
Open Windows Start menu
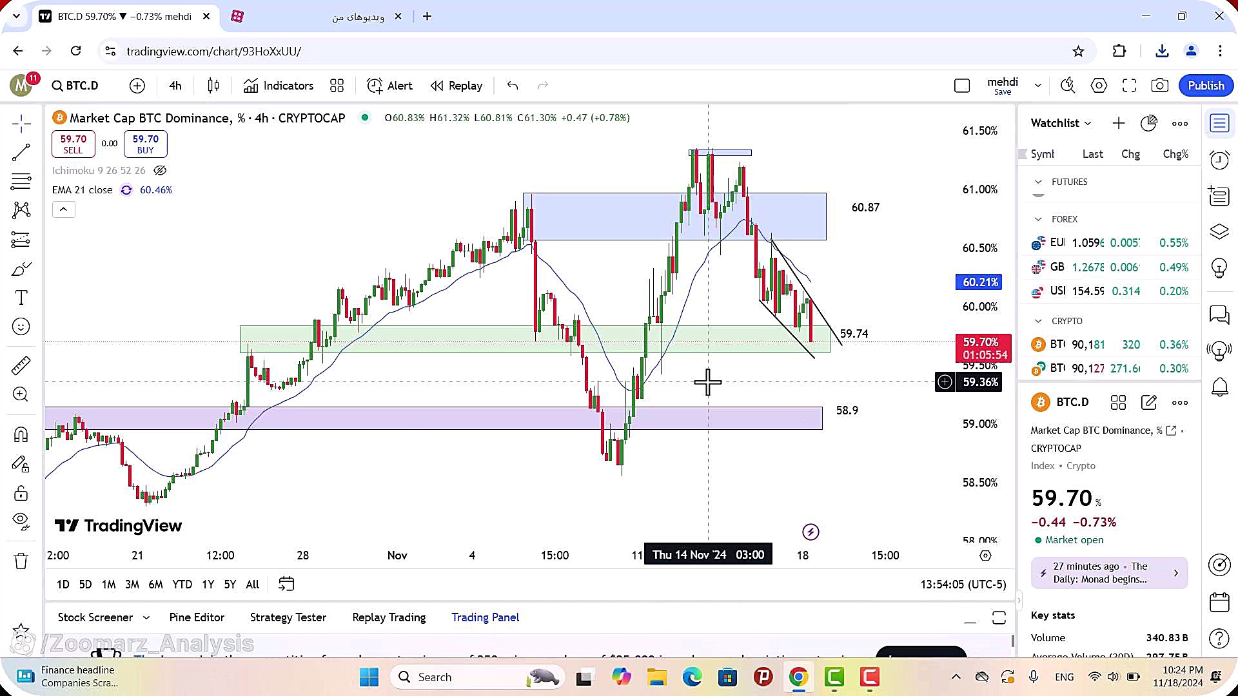(x=369, y=677)
